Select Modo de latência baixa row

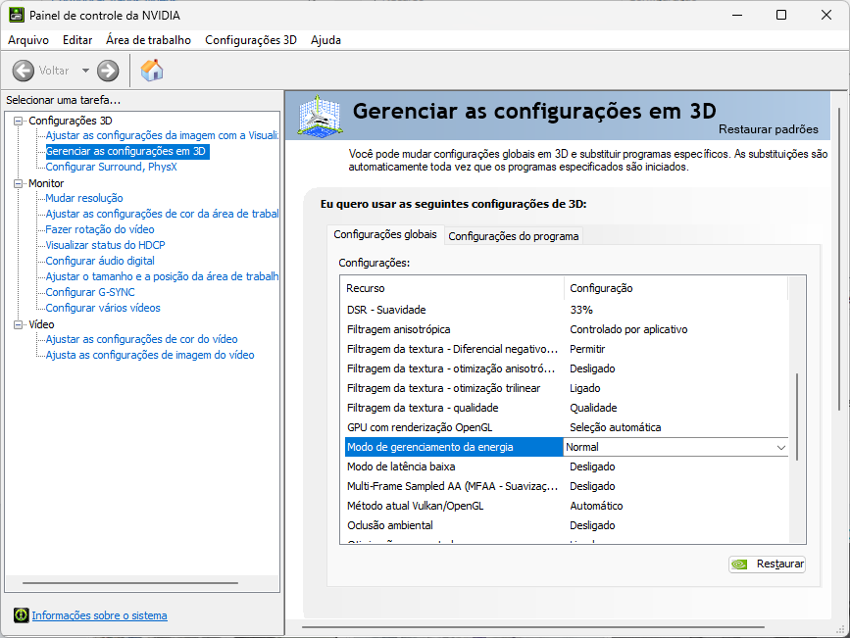pyautogui.click(x=567, y=466)
